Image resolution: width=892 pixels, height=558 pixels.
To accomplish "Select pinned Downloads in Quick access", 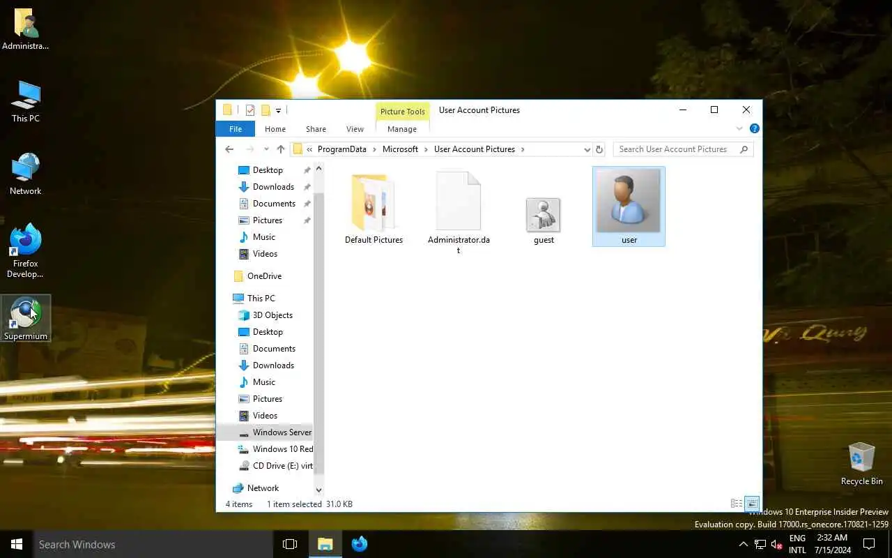I will (273, 187).
